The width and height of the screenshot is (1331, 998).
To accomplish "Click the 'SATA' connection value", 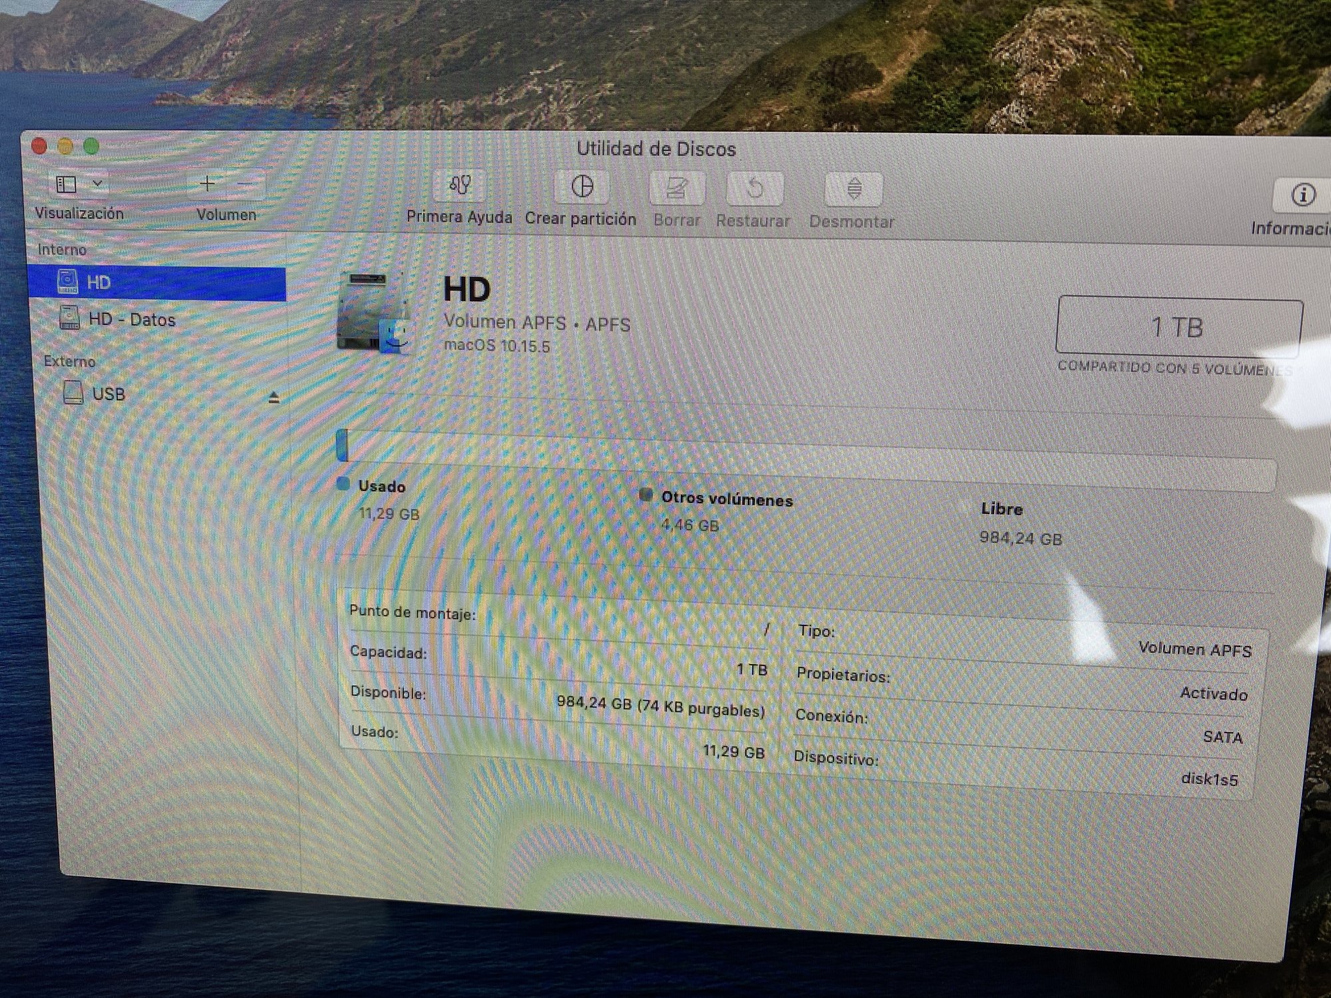I will click(x=1223, y=737).
